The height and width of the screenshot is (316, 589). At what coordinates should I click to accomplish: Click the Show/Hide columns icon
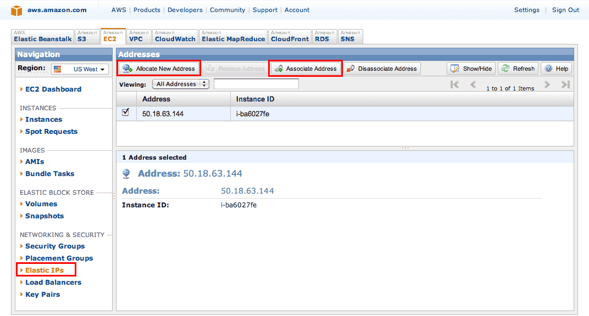pyautogui.click(x=454, y=69)
